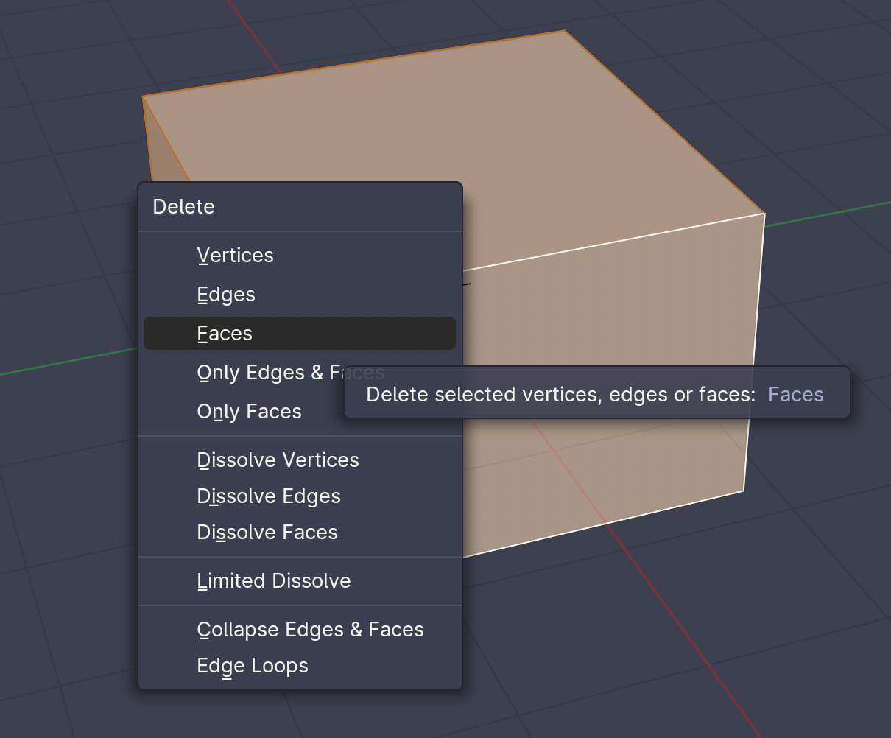
Task: Run Dissolve Vertices from the menu
Action: click(x=278, y=460)
